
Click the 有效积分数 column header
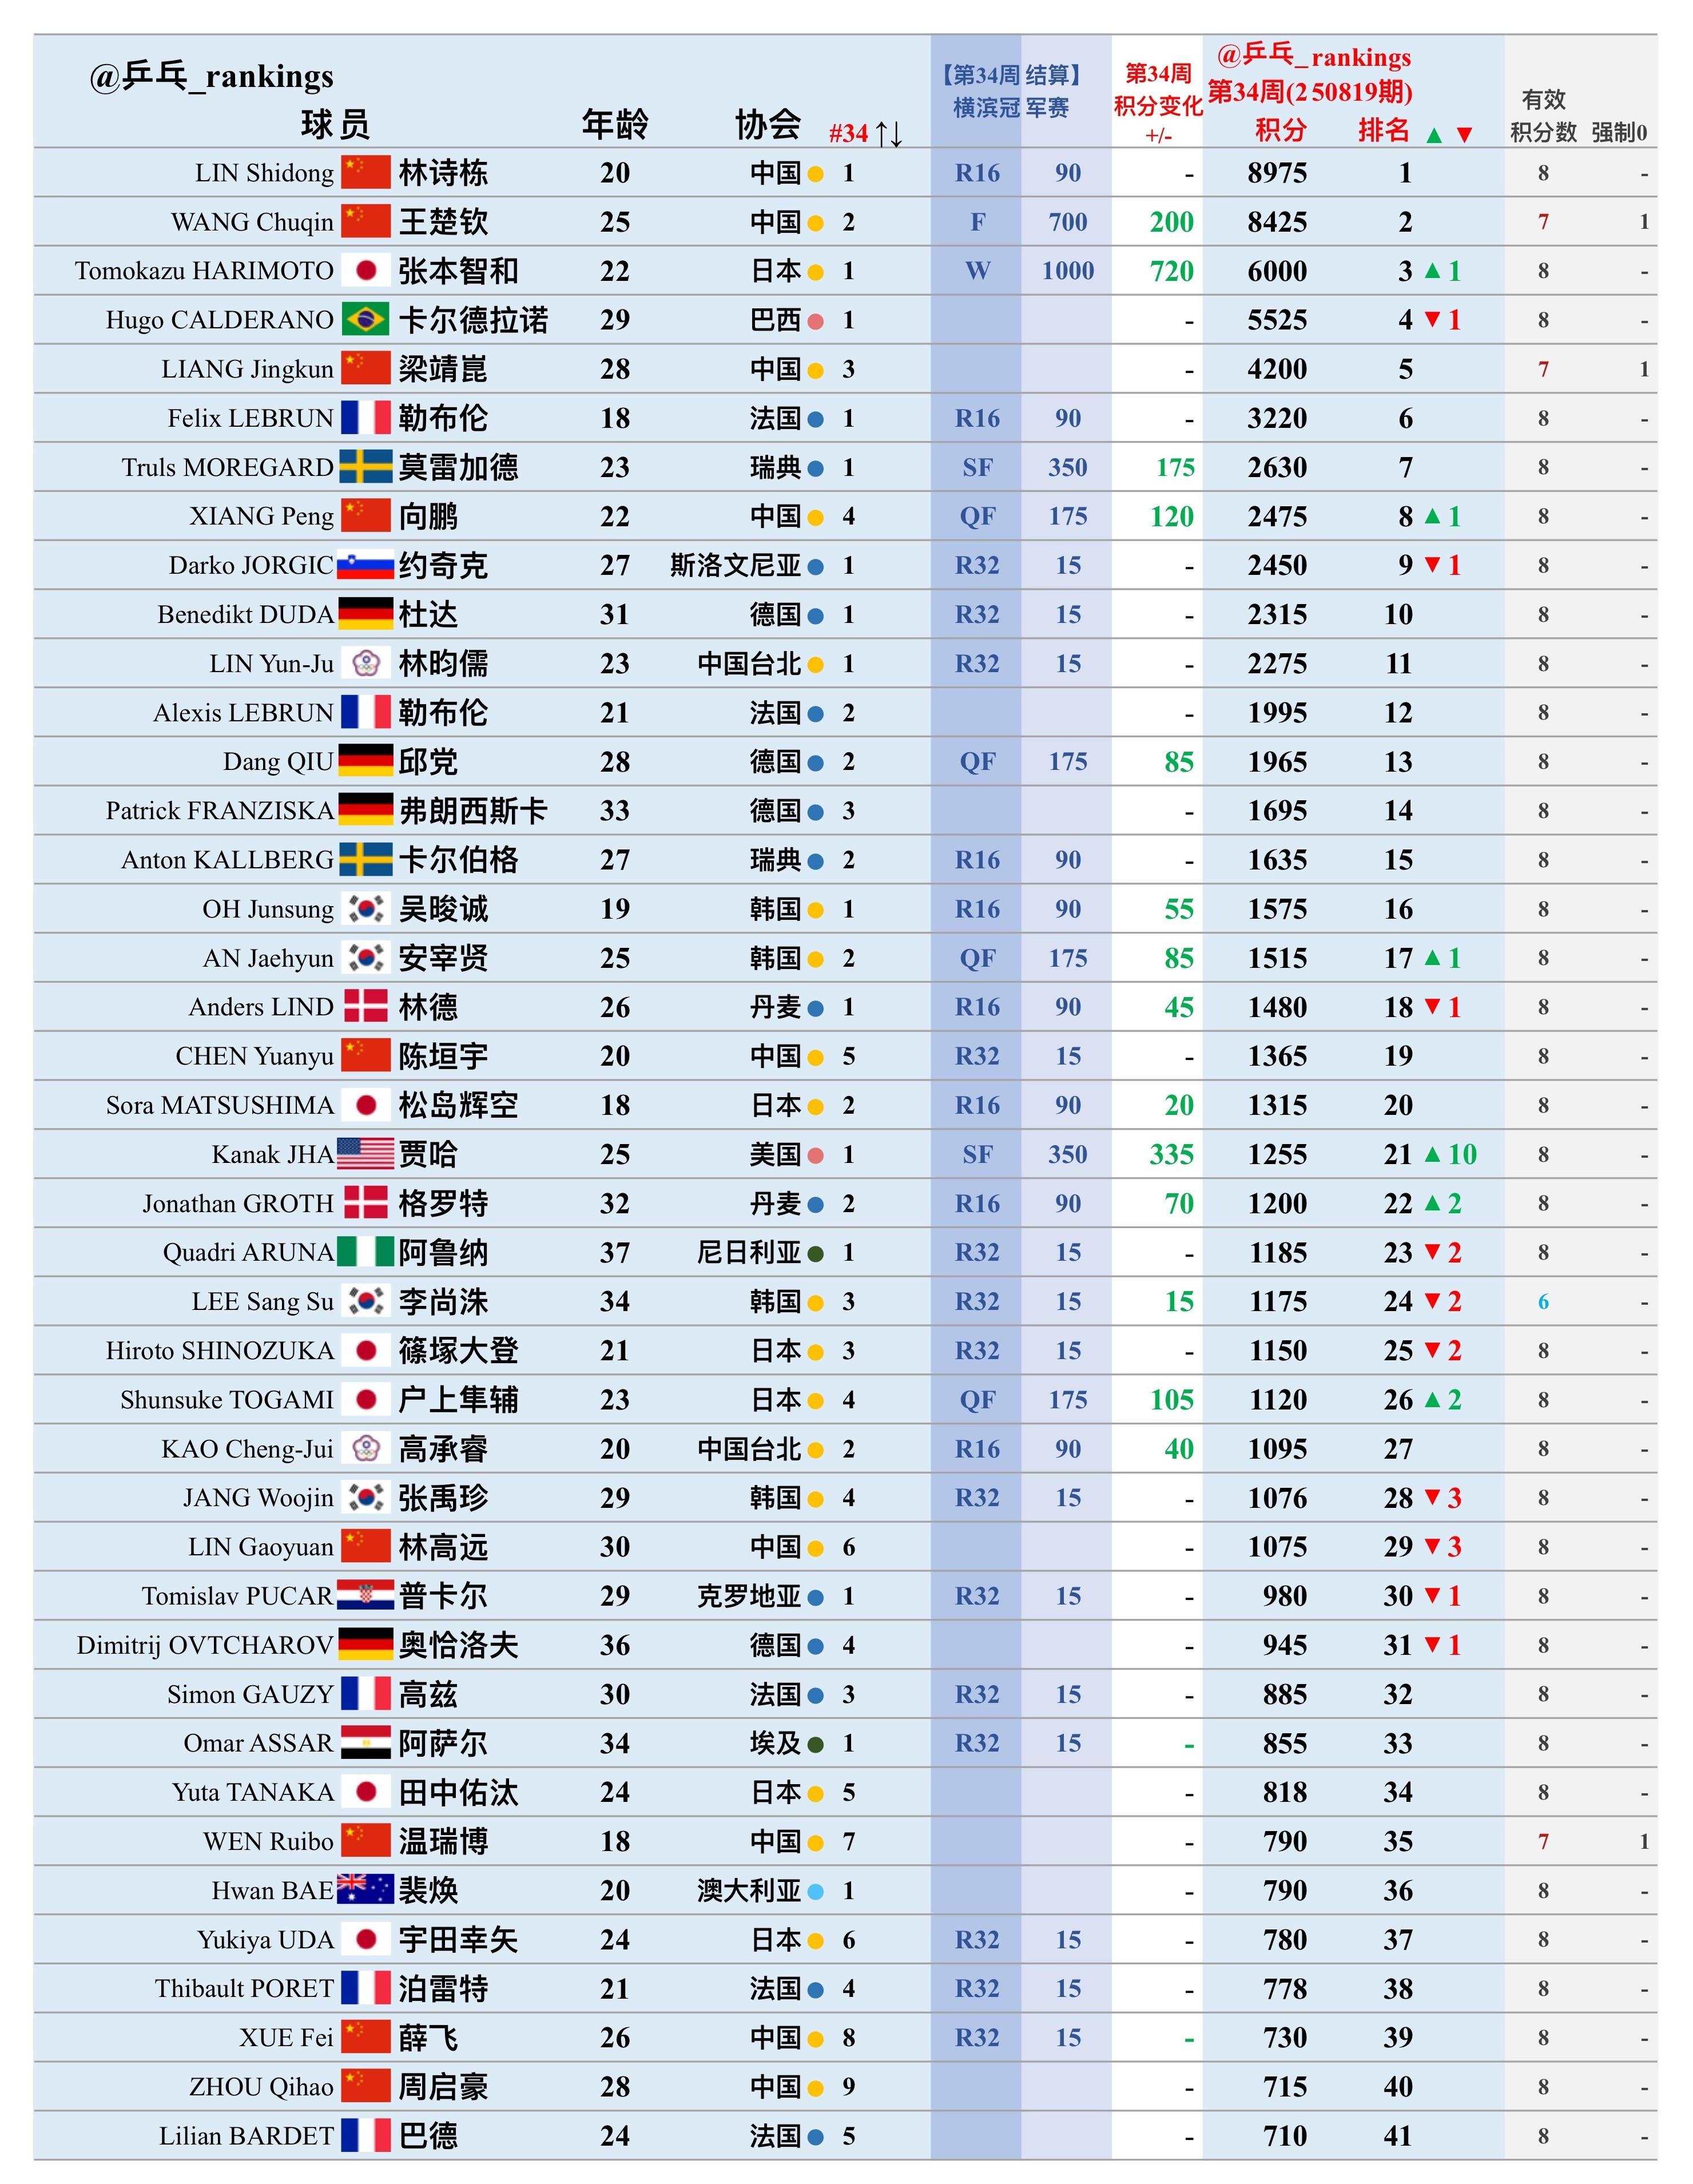(1543, 116)
